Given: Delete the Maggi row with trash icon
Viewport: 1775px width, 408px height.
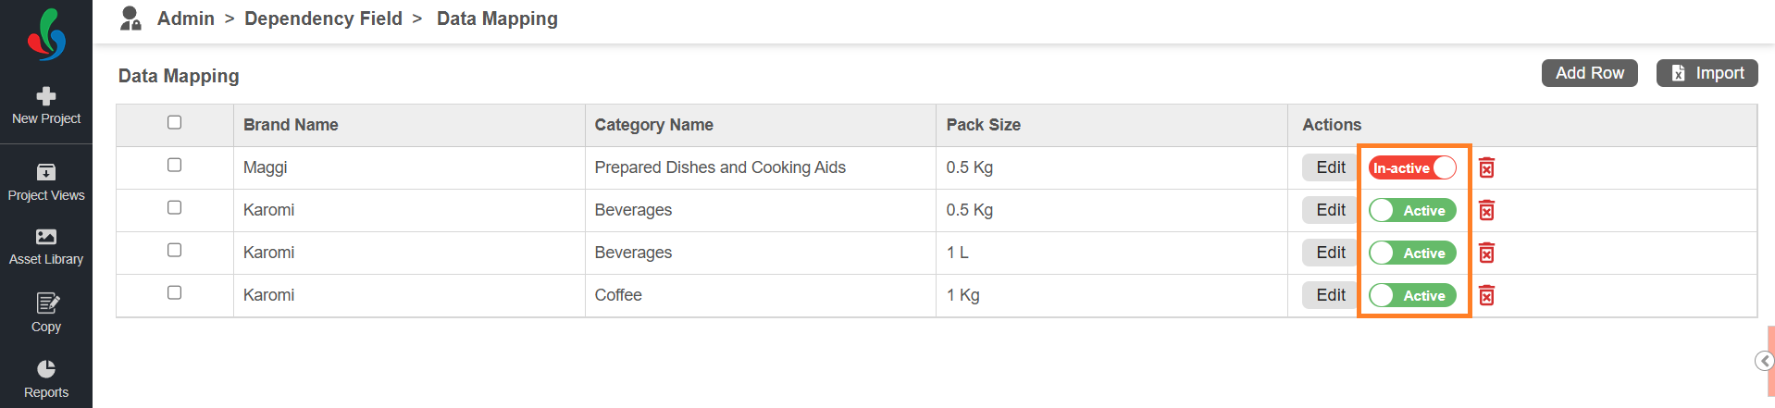Looking at the screenshot, I should 1486,167.
